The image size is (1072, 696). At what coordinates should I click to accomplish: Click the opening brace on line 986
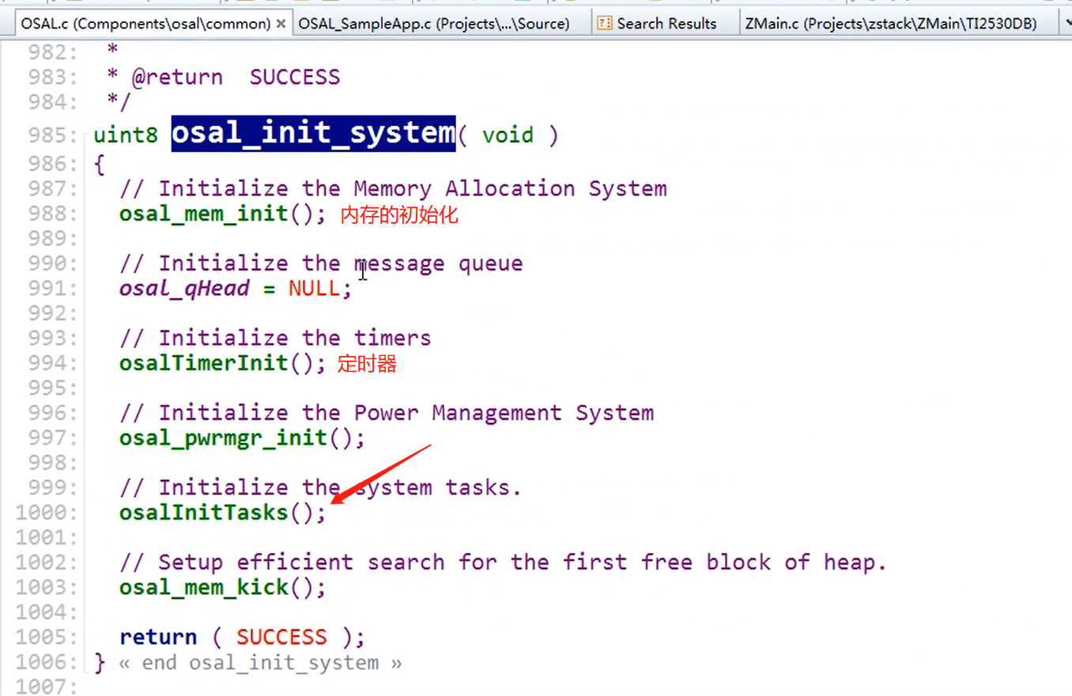pos(99,165)
